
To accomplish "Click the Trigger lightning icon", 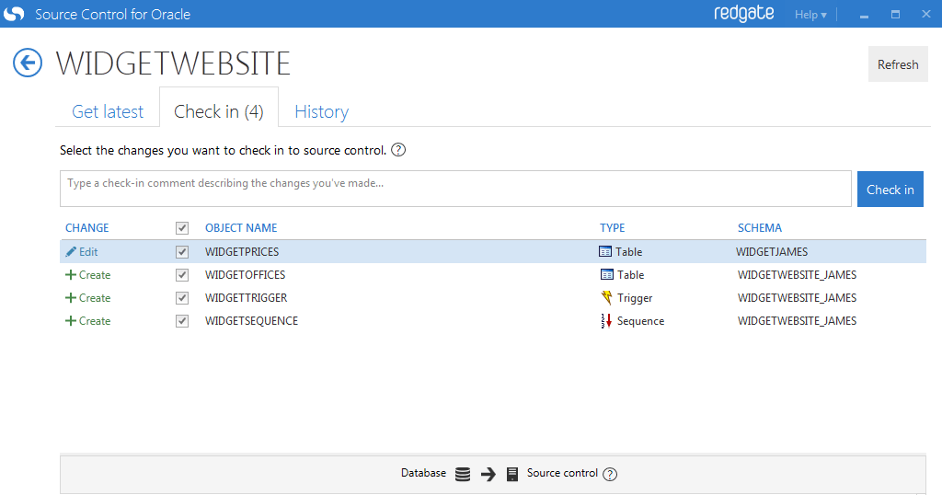I will click(x=607, y=297).
